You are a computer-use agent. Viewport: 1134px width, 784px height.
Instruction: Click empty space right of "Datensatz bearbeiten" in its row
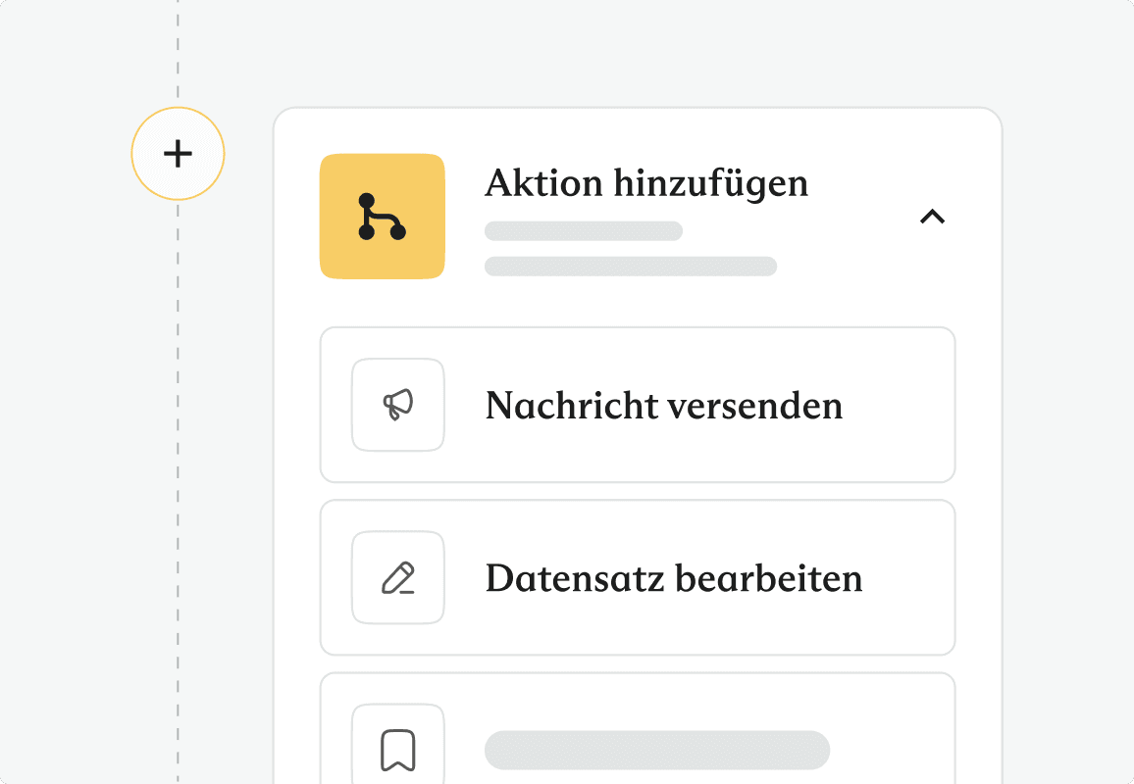click(907, 578)
